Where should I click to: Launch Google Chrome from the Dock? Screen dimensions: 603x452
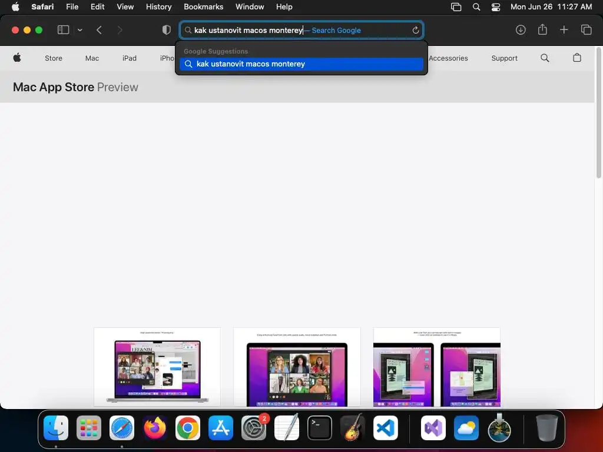click(188, 428)
